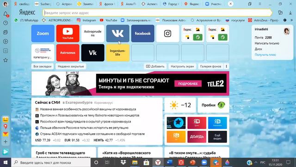Open the black Vk tile
Image resolution: width=296 pixels, height=167 pixels.
click(92, 53)
